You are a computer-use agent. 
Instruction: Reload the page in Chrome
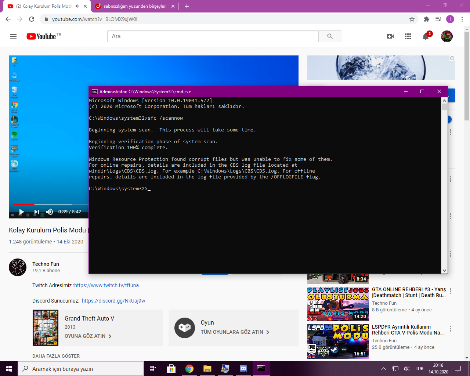tap(32, 19)
